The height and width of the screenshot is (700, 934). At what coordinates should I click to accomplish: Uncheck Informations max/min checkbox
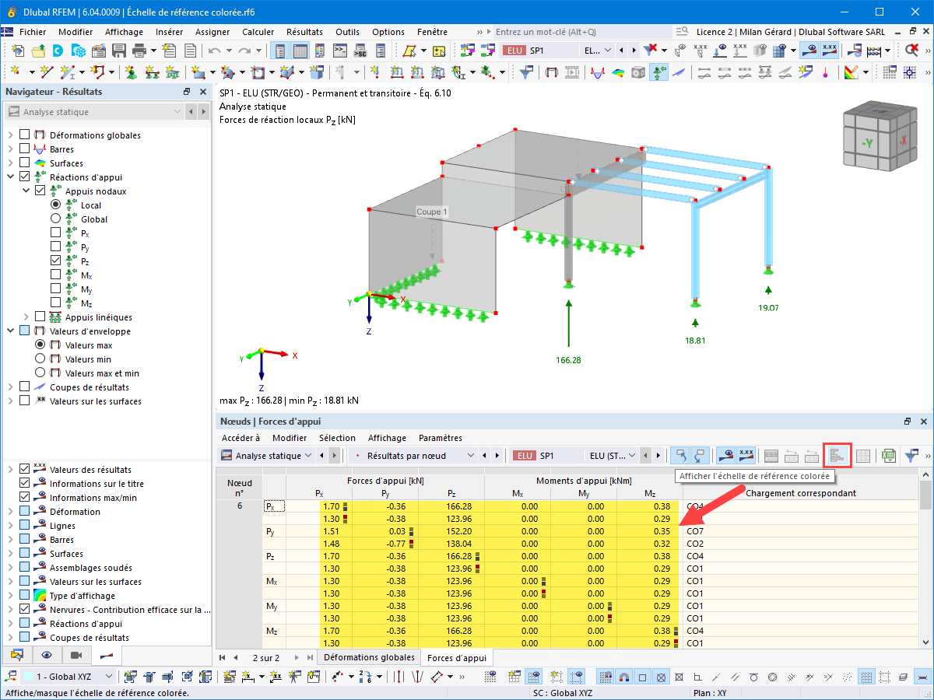click(x=24, y=498)
